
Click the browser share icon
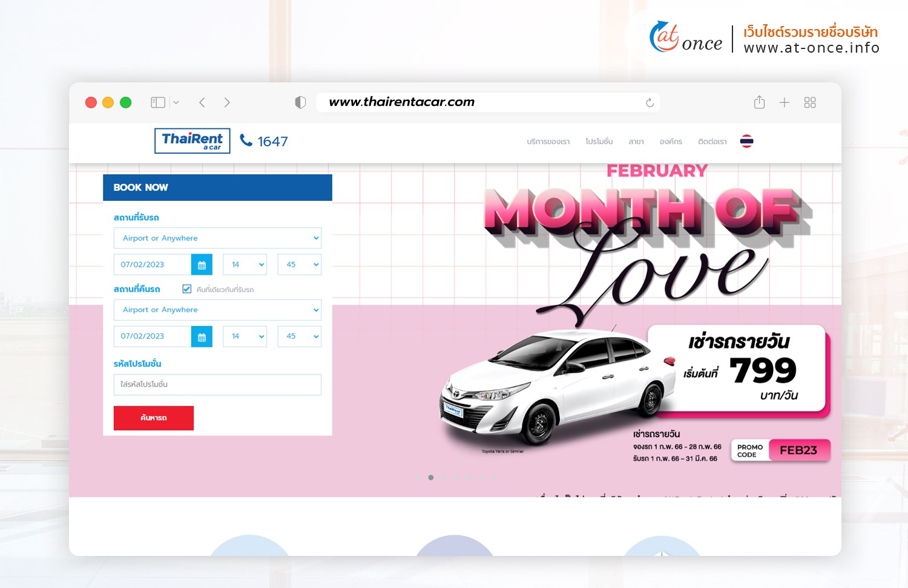(759, 102)
